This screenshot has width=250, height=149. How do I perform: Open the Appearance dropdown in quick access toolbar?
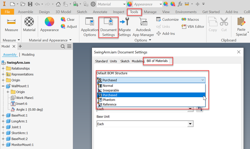(160, 4)
